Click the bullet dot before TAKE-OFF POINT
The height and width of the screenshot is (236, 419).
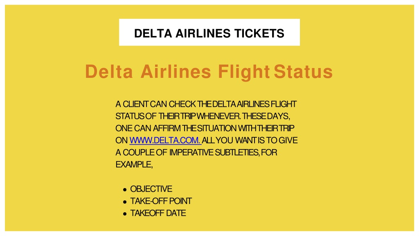125,202
